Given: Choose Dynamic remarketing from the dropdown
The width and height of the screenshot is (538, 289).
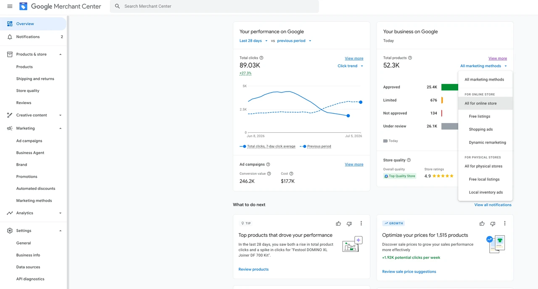Looking at the screenshot, I should [485, 142].
